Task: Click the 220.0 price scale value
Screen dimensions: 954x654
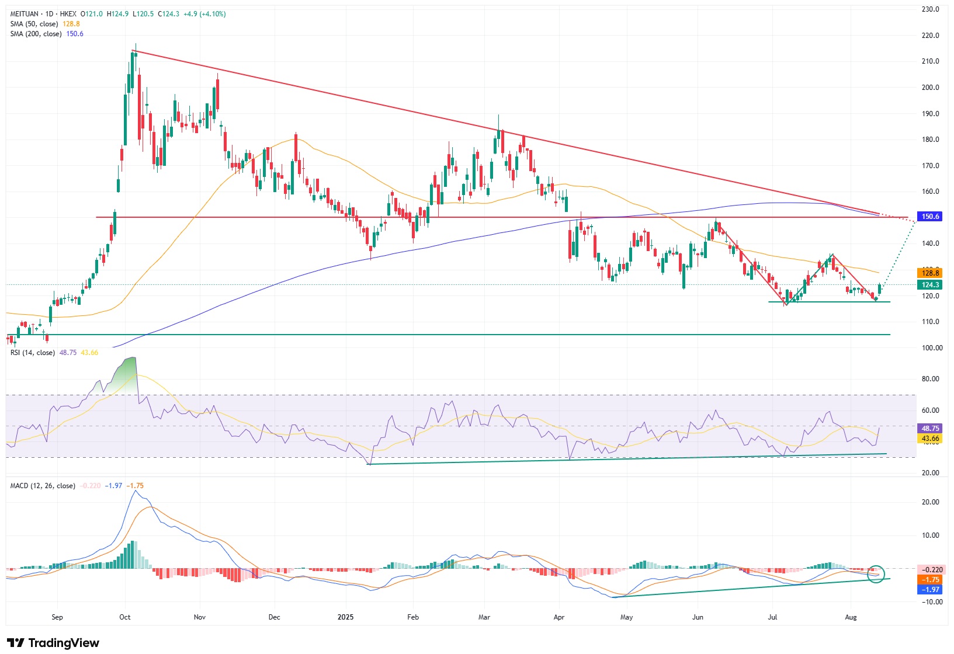Action: click(x=930, y=36)
